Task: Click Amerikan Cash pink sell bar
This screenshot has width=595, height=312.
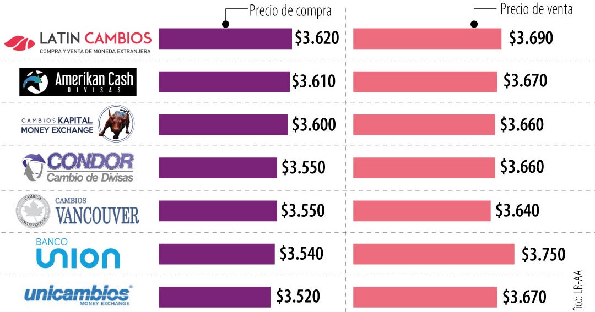Action: pyautogui.click(x=425, y=81)
